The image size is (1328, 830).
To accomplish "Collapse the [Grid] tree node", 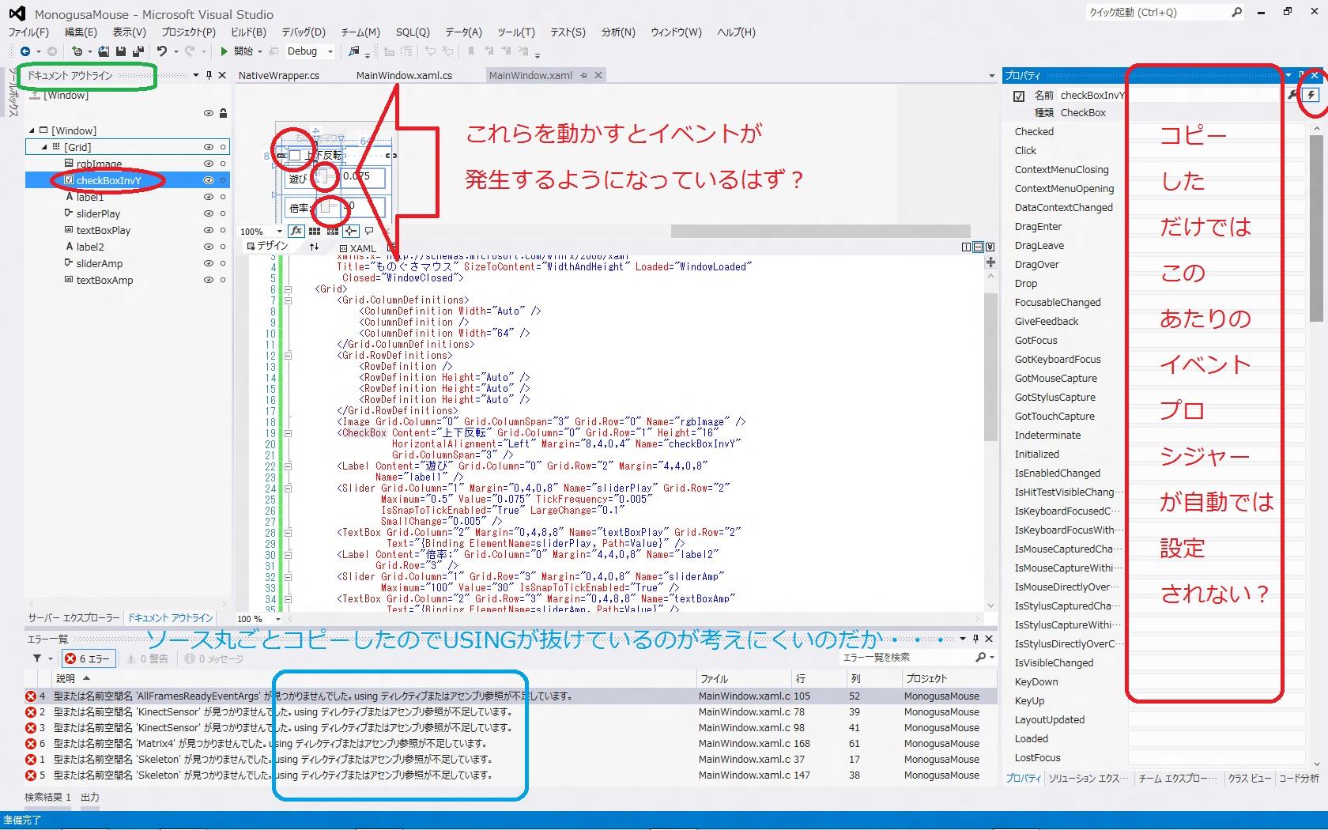I will (45, 147).
